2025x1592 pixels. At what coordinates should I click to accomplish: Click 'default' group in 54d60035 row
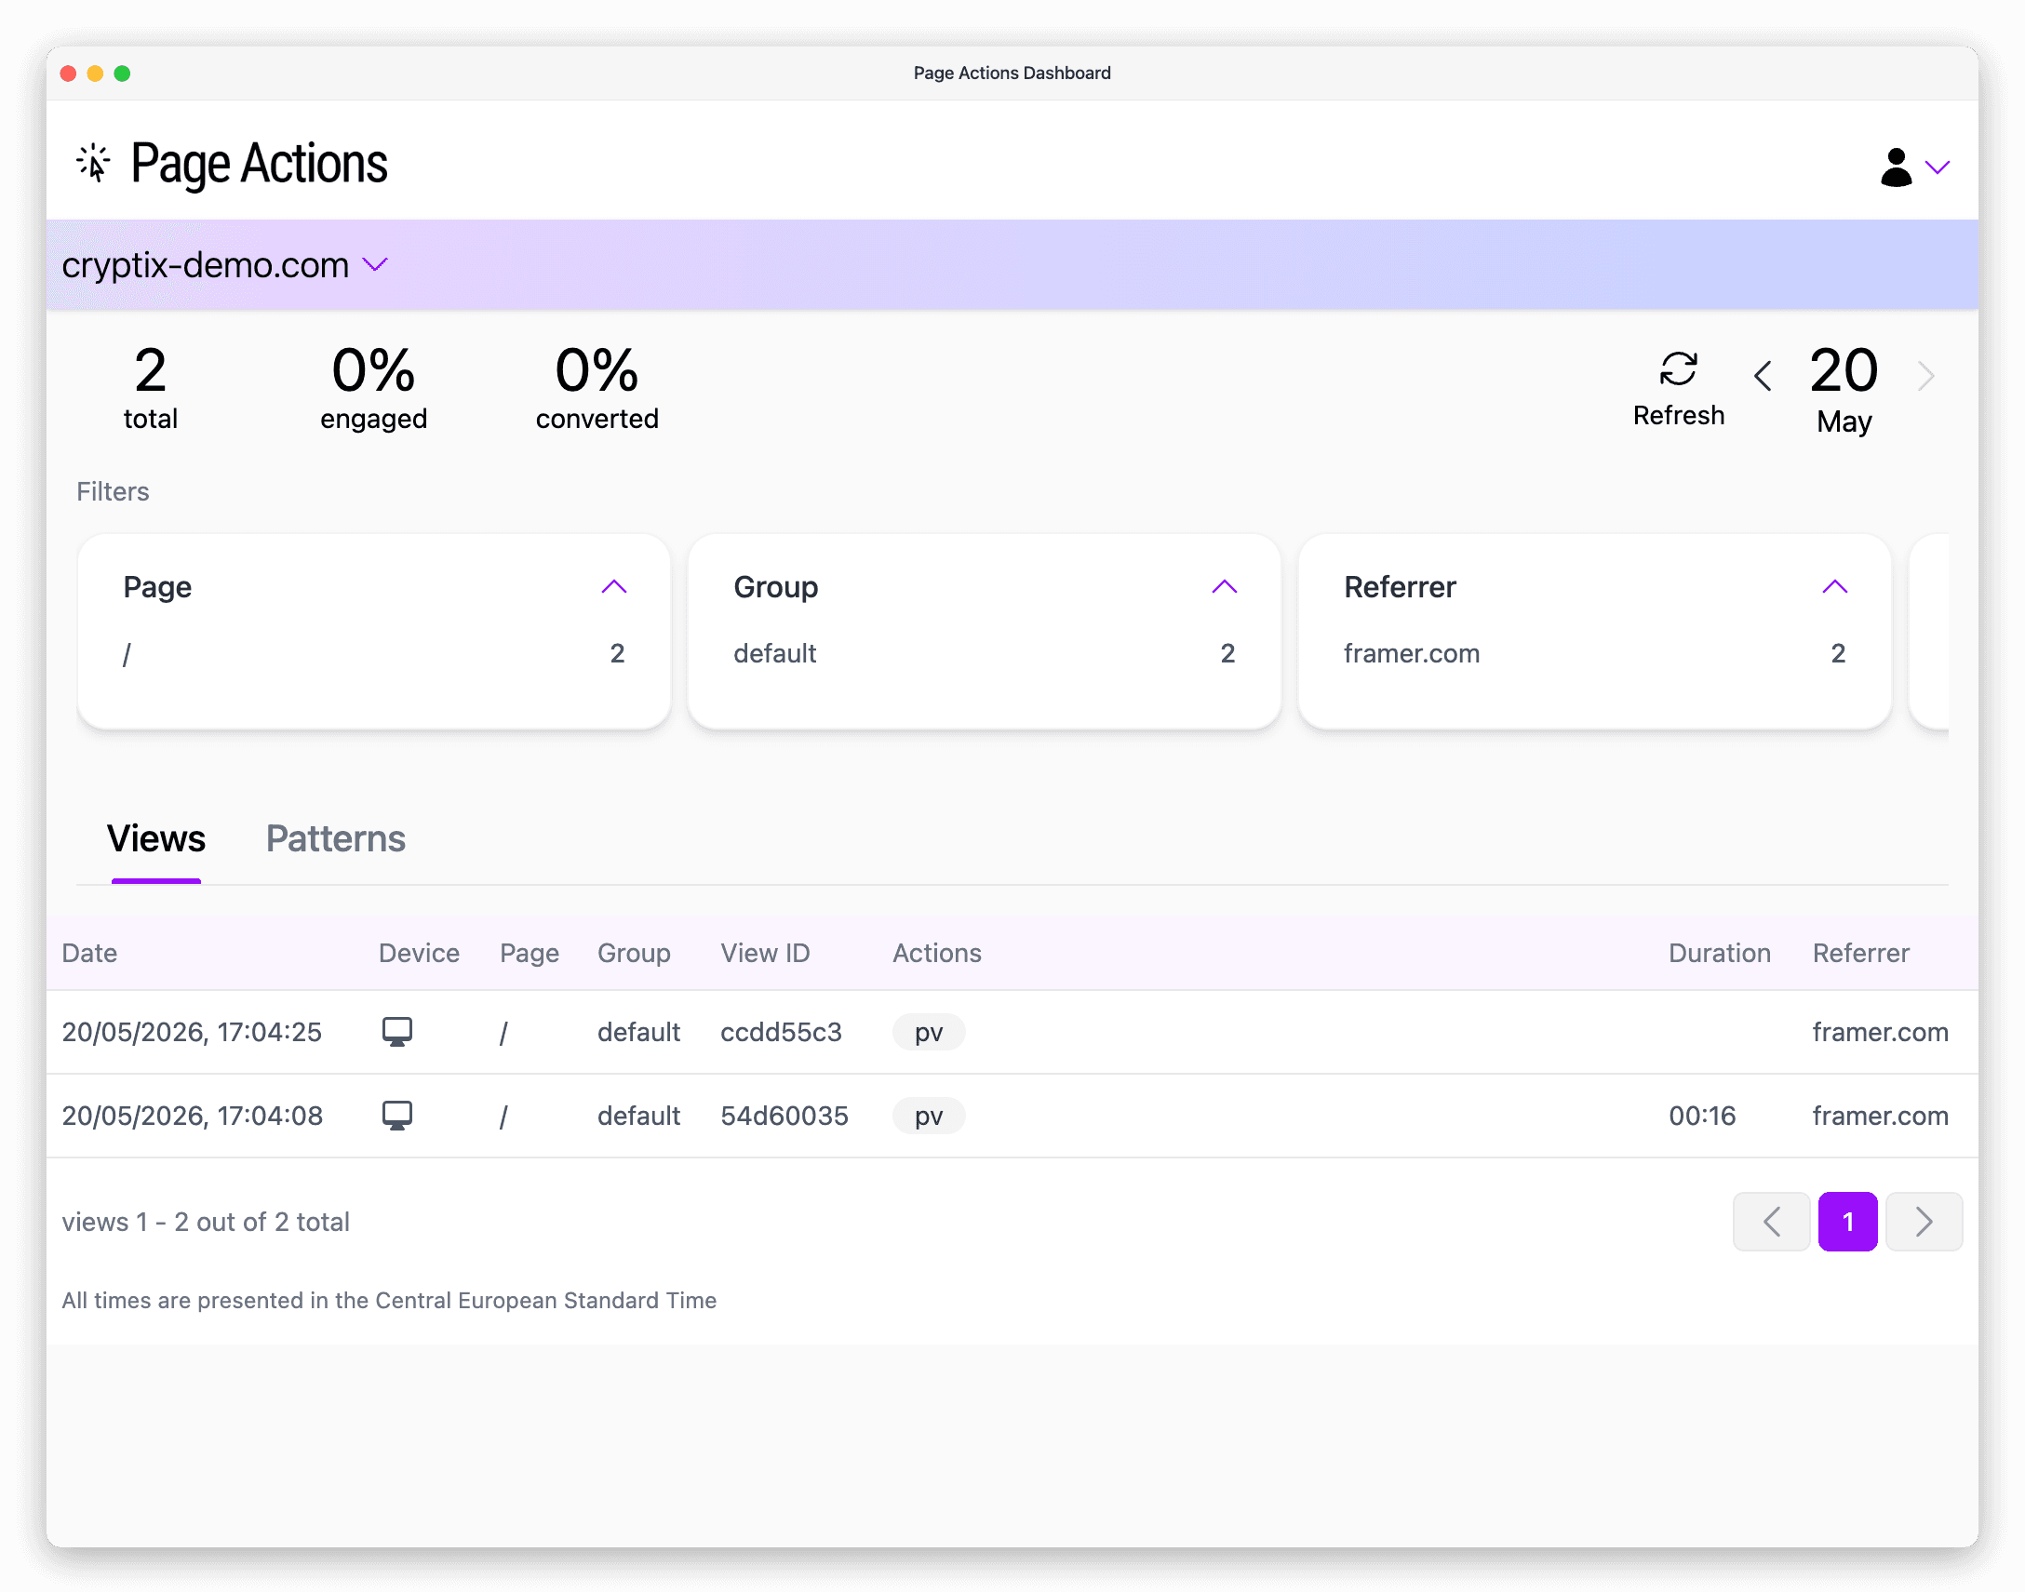[638, 1116]
